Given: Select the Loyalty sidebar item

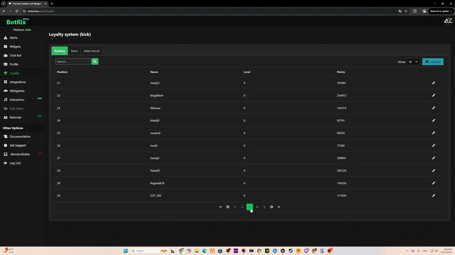Looking at the screenshot, I should [14, 73].
